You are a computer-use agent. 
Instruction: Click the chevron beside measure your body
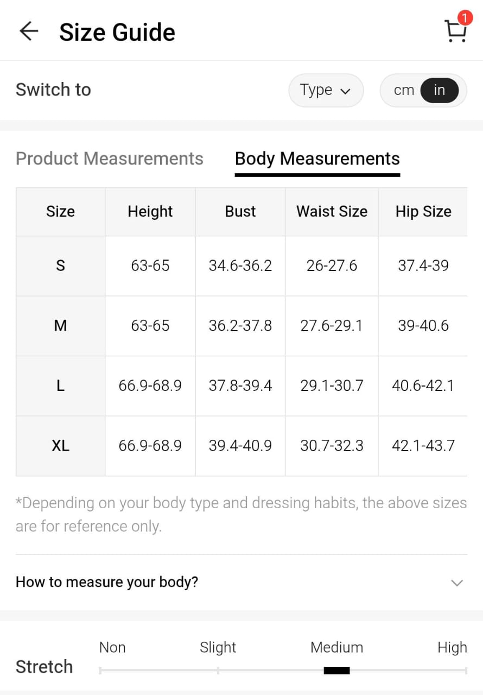tap(457, 583)
